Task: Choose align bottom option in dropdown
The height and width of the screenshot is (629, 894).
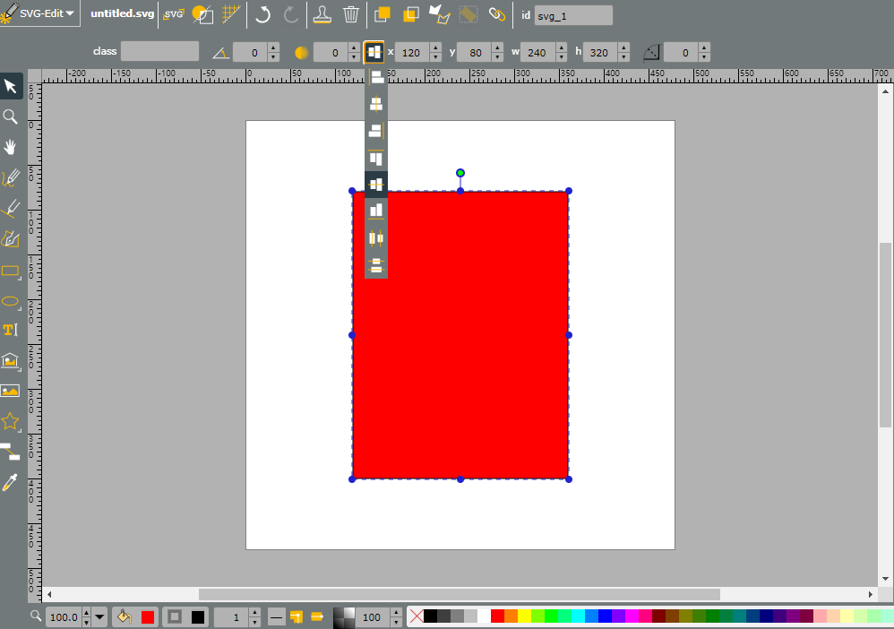Action: tap(376, 211)
